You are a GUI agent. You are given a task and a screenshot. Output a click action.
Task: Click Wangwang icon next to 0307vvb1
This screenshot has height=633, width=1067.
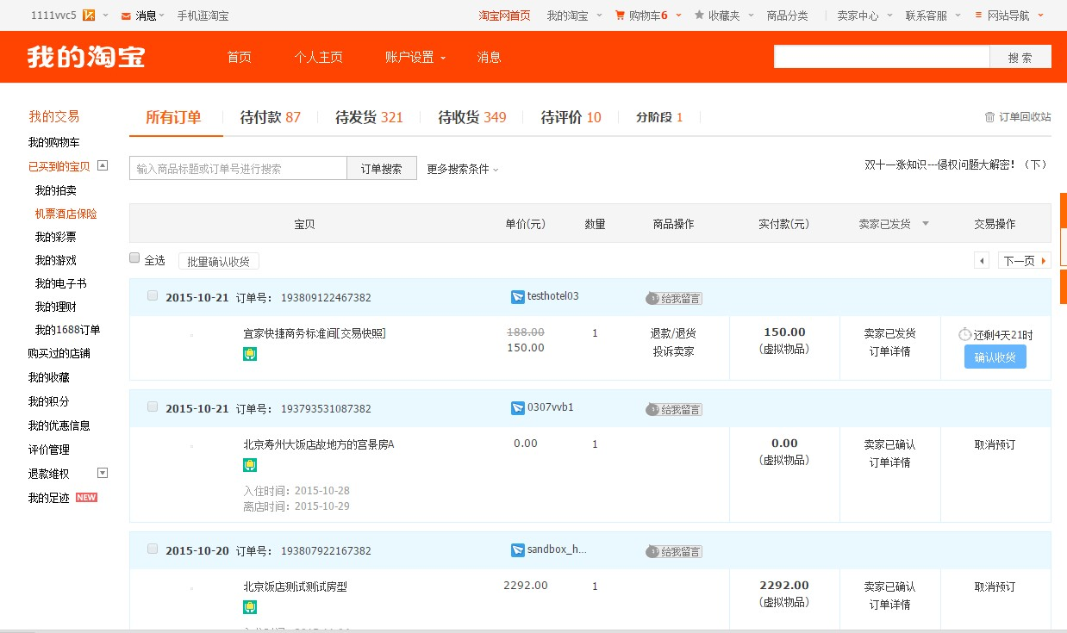point(518,408)
